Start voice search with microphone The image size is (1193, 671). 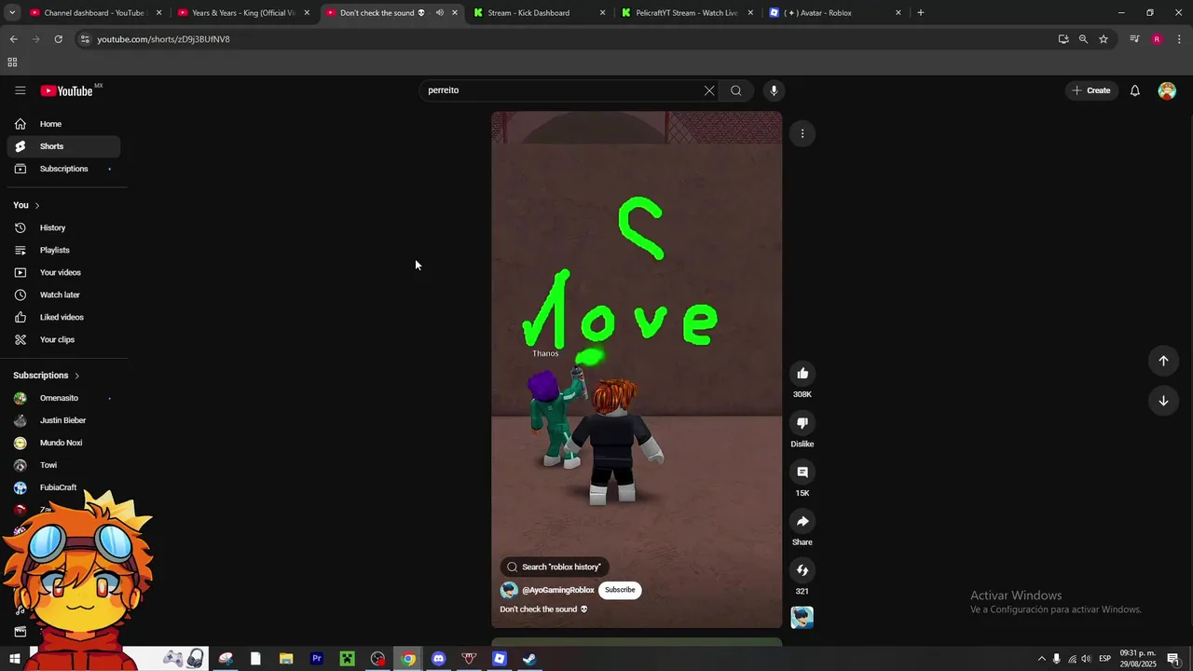point(774,90)
